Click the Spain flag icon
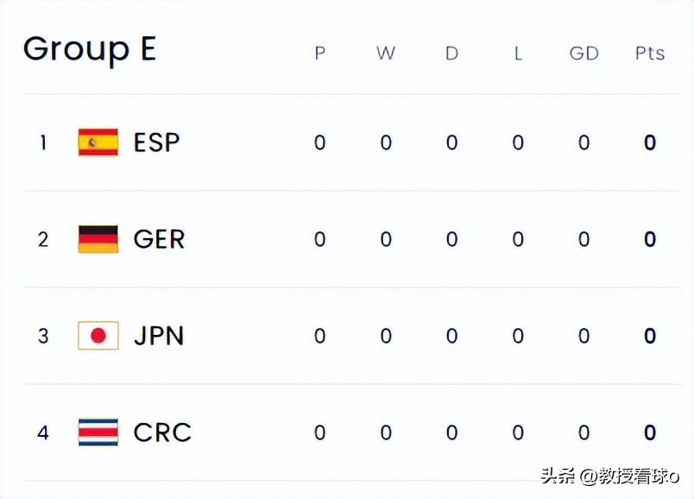694x499 pixels. pos(98,142)
